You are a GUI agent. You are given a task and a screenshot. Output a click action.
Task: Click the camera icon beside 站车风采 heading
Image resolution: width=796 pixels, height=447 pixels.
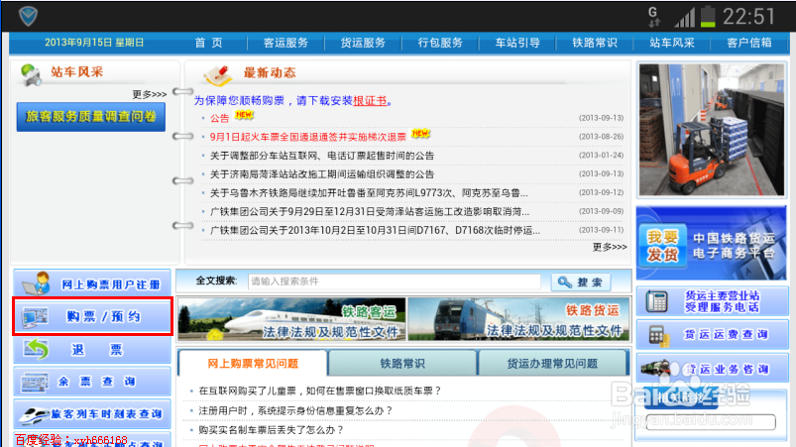tap(31, 74)
